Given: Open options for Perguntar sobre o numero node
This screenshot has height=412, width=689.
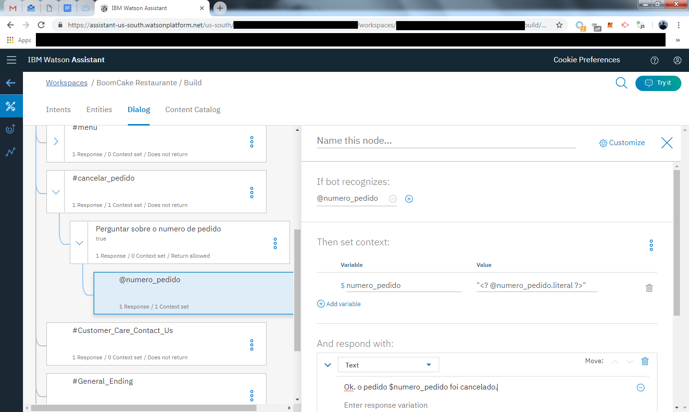Looking at the screenshot, I should (x=275, y=243).
